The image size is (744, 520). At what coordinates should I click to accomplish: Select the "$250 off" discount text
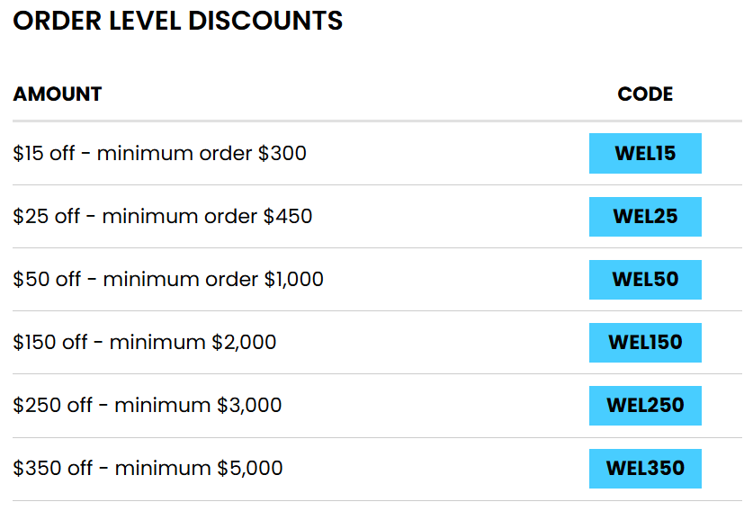click(53, 406)
